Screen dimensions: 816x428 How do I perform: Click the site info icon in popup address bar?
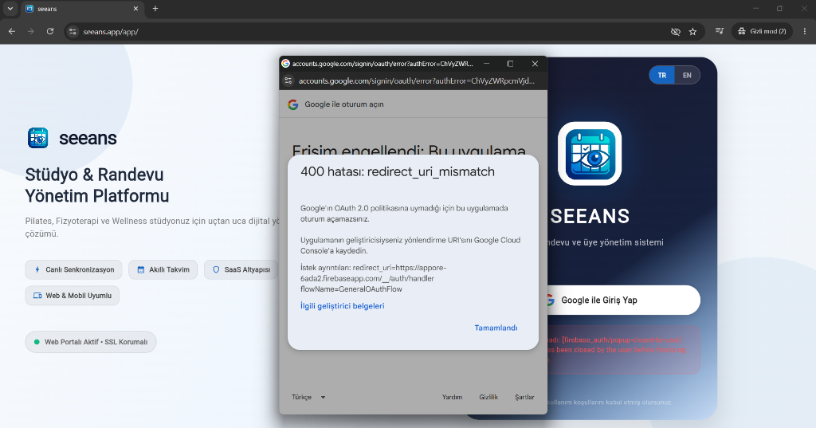[288, 80]
